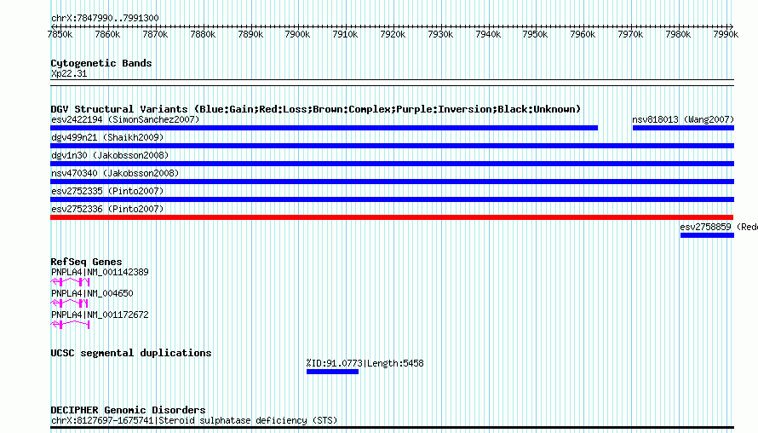Open the esv2752335 (Pinto2007) gain variant bar
This screenshot has width=758, height=433.
392,199
